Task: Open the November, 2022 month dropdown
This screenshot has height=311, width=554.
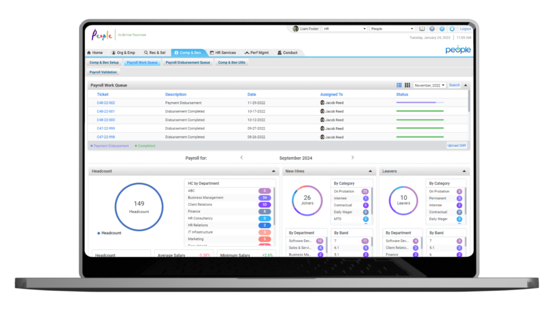Action: click(x=430, y=85)
